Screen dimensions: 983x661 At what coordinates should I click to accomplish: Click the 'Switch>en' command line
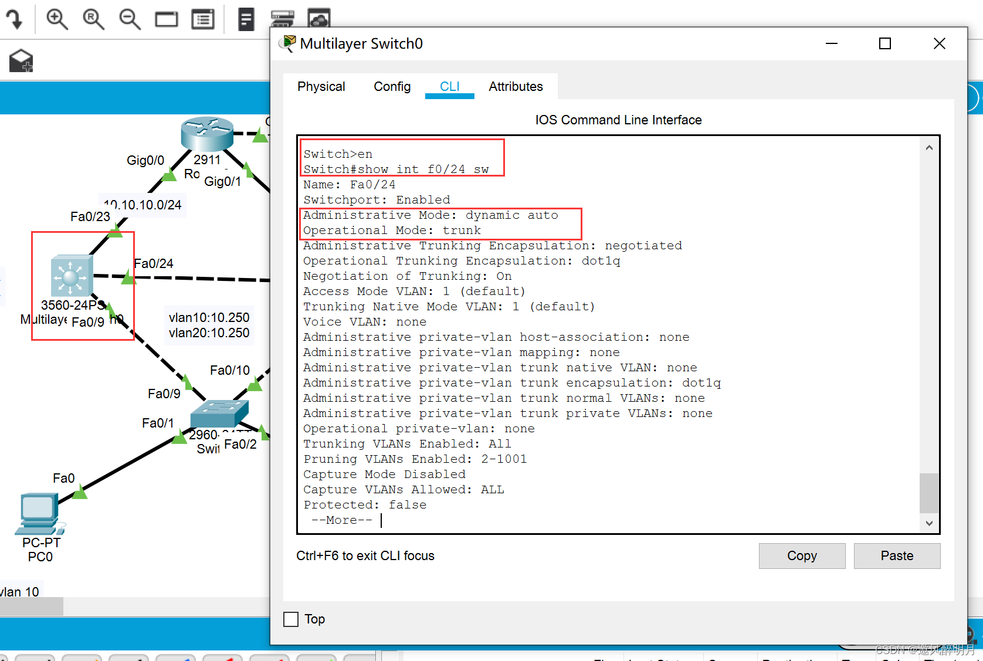(x=338, y=154)
